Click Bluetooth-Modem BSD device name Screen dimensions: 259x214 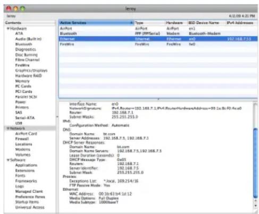[205, 33]
